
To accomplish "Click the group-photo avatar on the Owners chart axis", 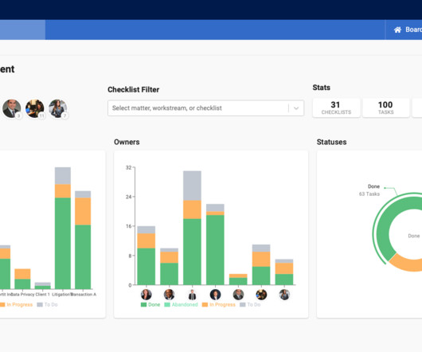I will click(261, 295).
